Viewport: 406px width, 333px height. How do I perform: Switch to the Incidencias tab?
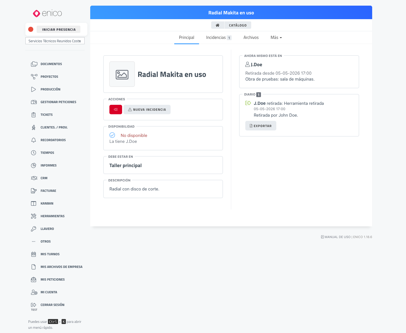(219, 37)
